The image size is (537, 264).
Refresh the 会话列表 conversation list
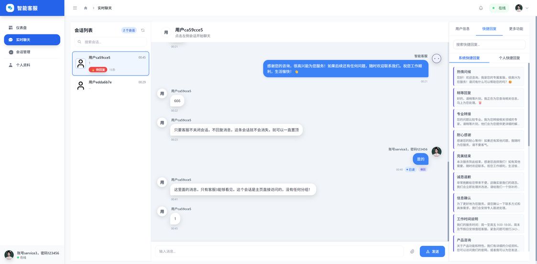coord(142,30)
